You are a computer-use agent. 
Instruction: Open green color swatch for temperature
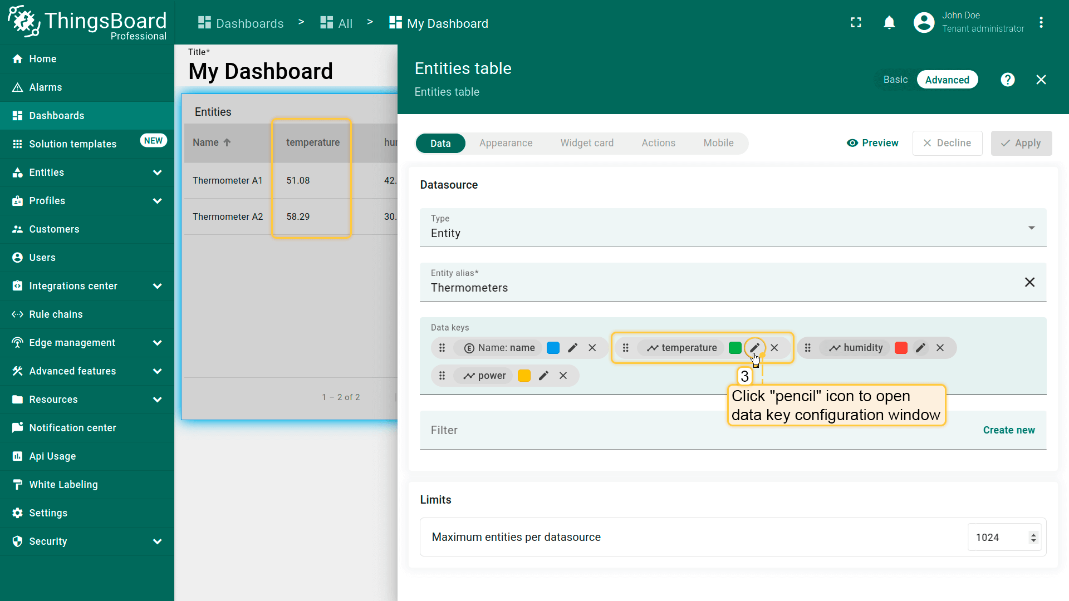click(735, 348)
